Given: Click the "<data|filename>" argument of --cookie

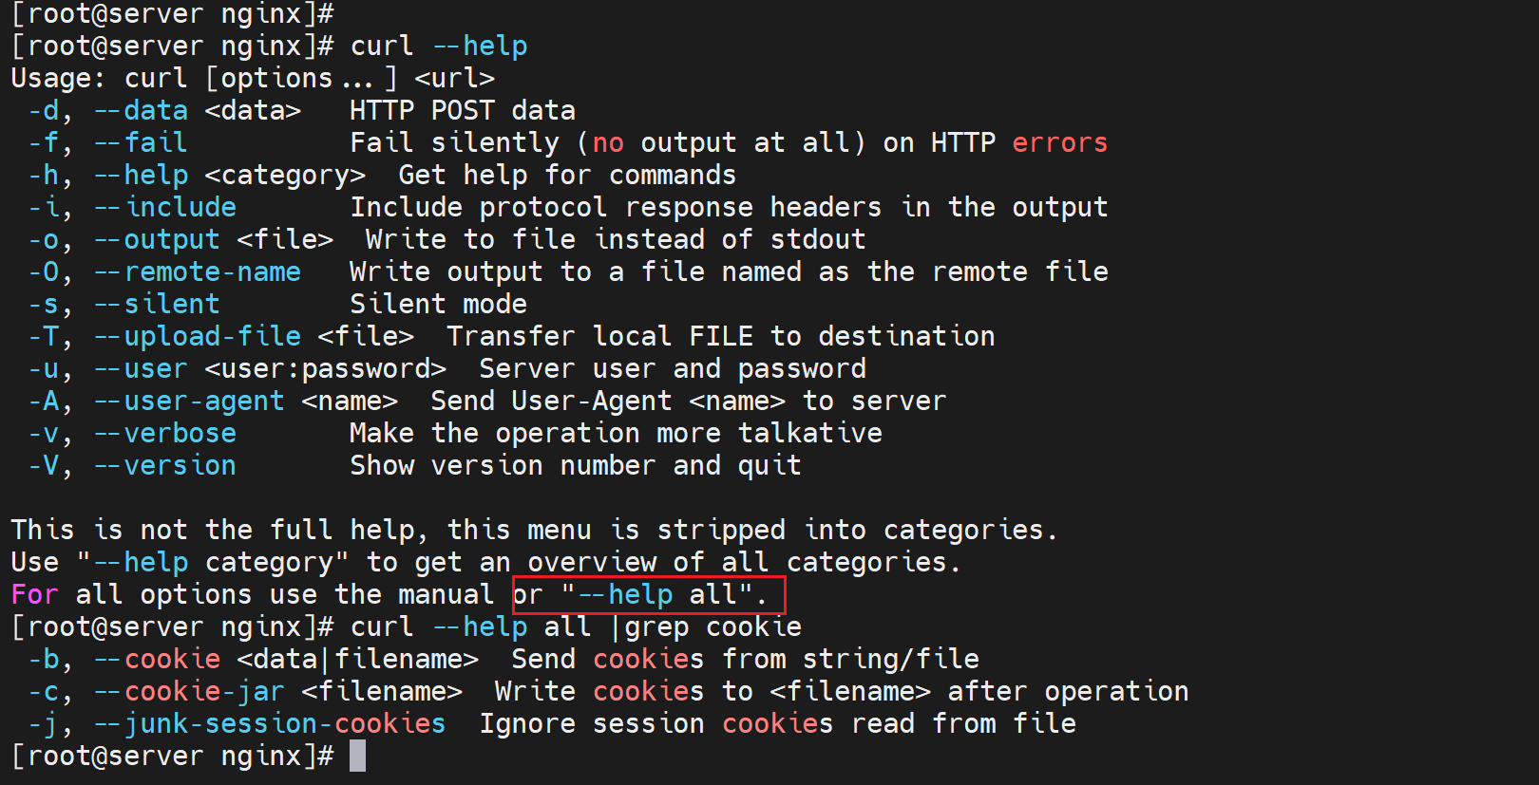Looking at the screenshot, I should click(x=358, y=660).
